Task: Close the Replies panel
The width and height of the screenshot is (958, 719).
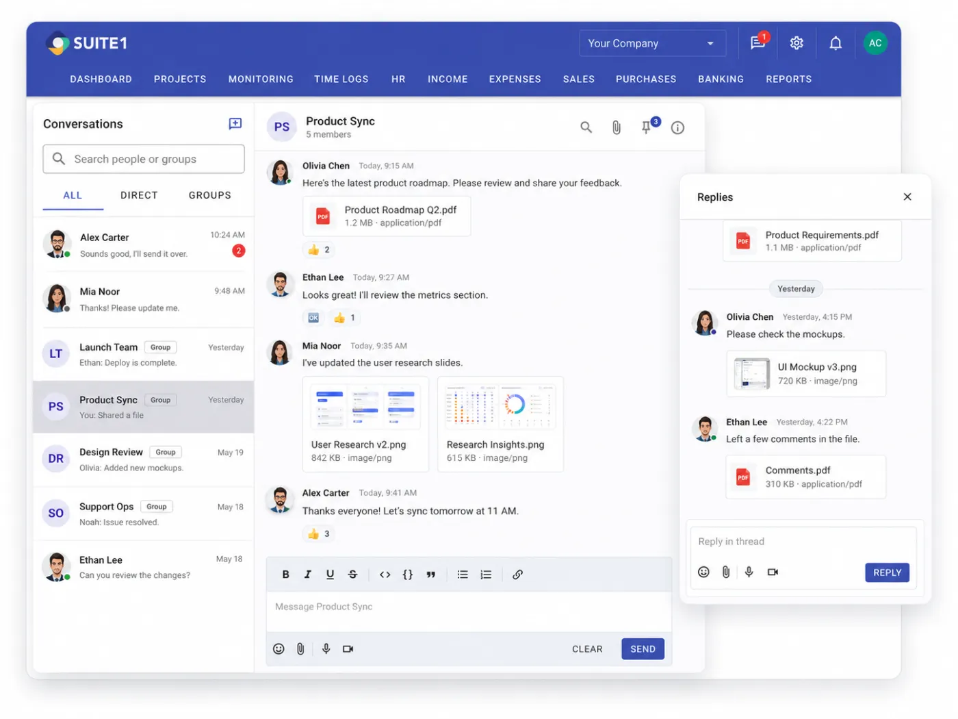Action: tap(907, 197)
